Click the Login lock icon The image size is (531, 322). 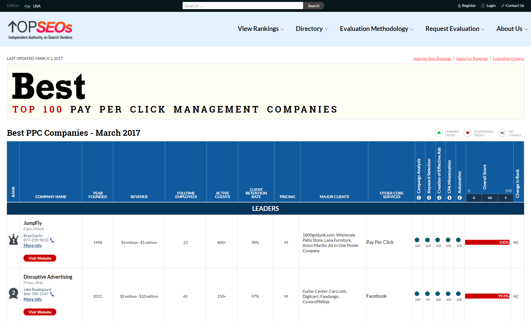tap(483, 6)
